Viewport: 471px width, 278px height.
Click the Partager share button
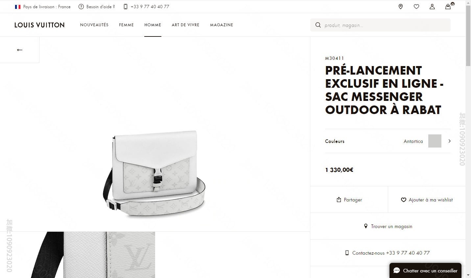click(349, 200)
